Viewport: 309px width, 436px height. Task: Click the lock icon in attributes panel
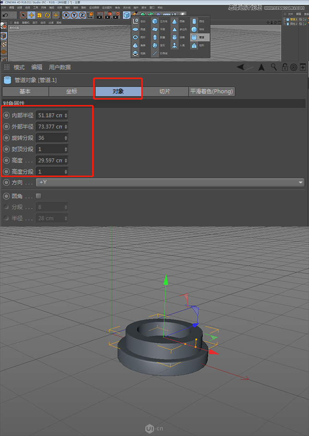[285, 67]
